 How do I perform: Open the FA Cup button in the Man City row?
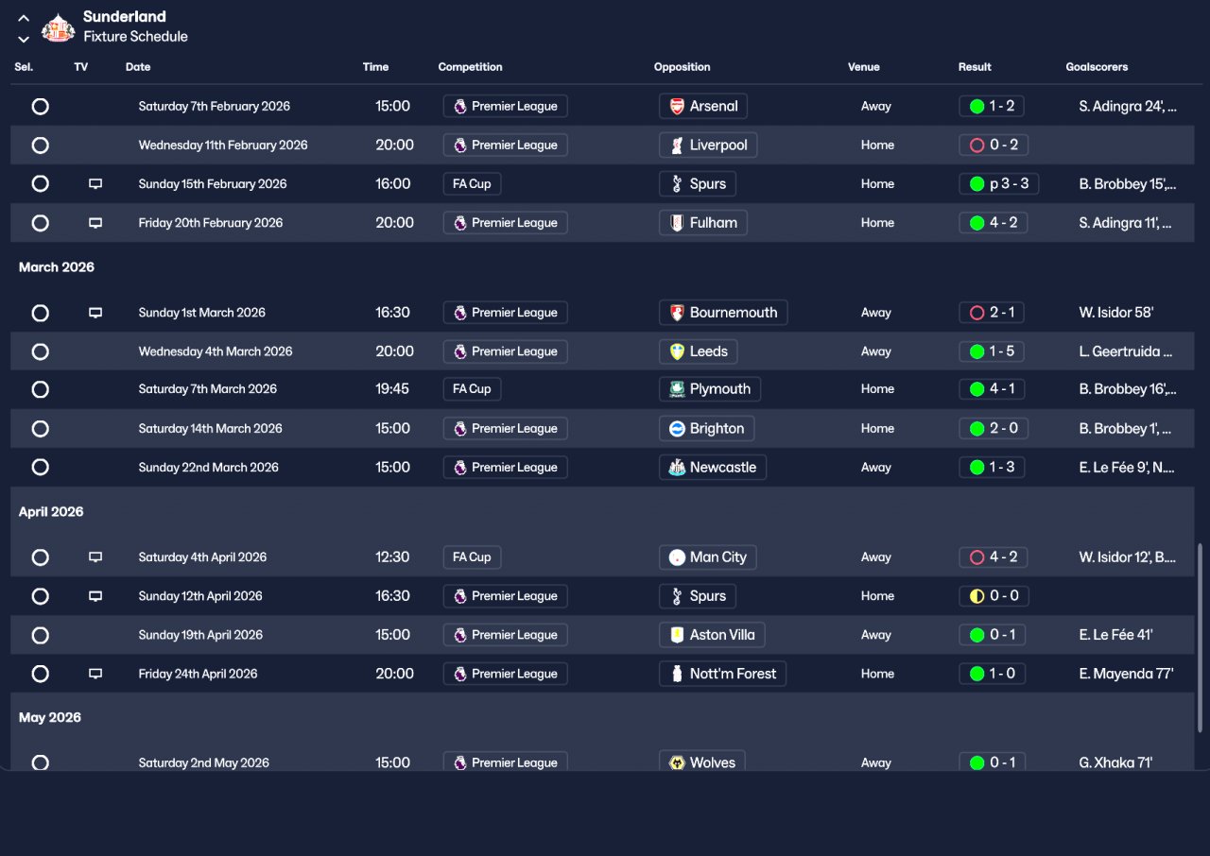[x=472, y=557]
